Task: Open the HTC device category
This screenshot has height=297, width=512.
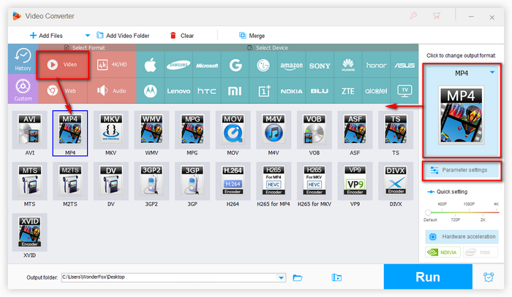Action: coord(207,91)
